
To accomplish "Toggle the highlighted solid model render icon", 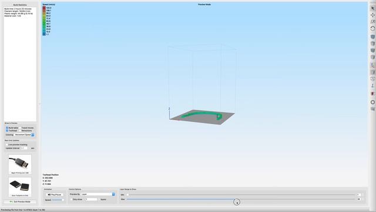I will (x=372, y=72).
